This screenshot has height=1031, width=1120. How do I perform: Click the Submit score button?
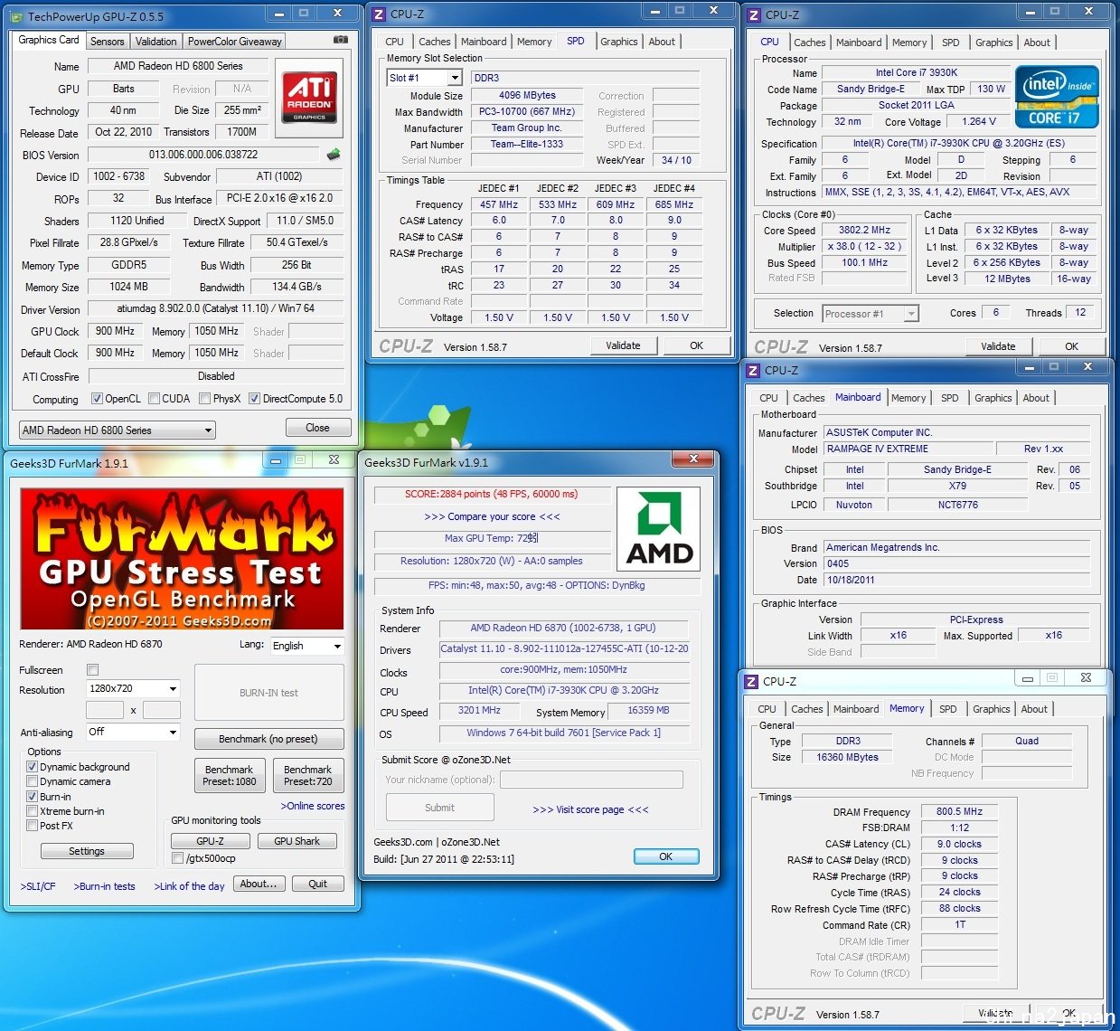pos(440,808)
